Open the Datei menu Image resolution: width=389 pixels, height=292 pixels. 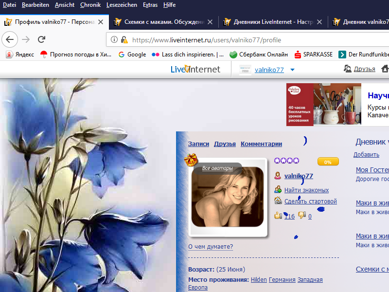[9, 5]
